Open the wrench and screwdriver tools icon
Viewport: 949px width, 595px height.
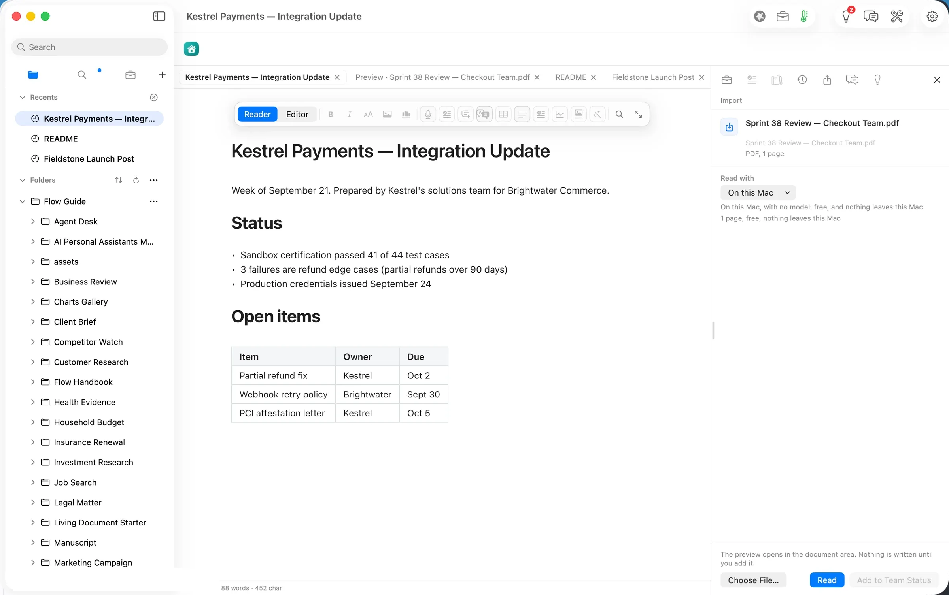tap(897, 16)
